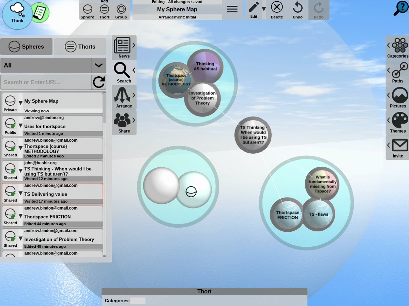Open Thortspace FRICTION in the sphere list

(52, 216)
